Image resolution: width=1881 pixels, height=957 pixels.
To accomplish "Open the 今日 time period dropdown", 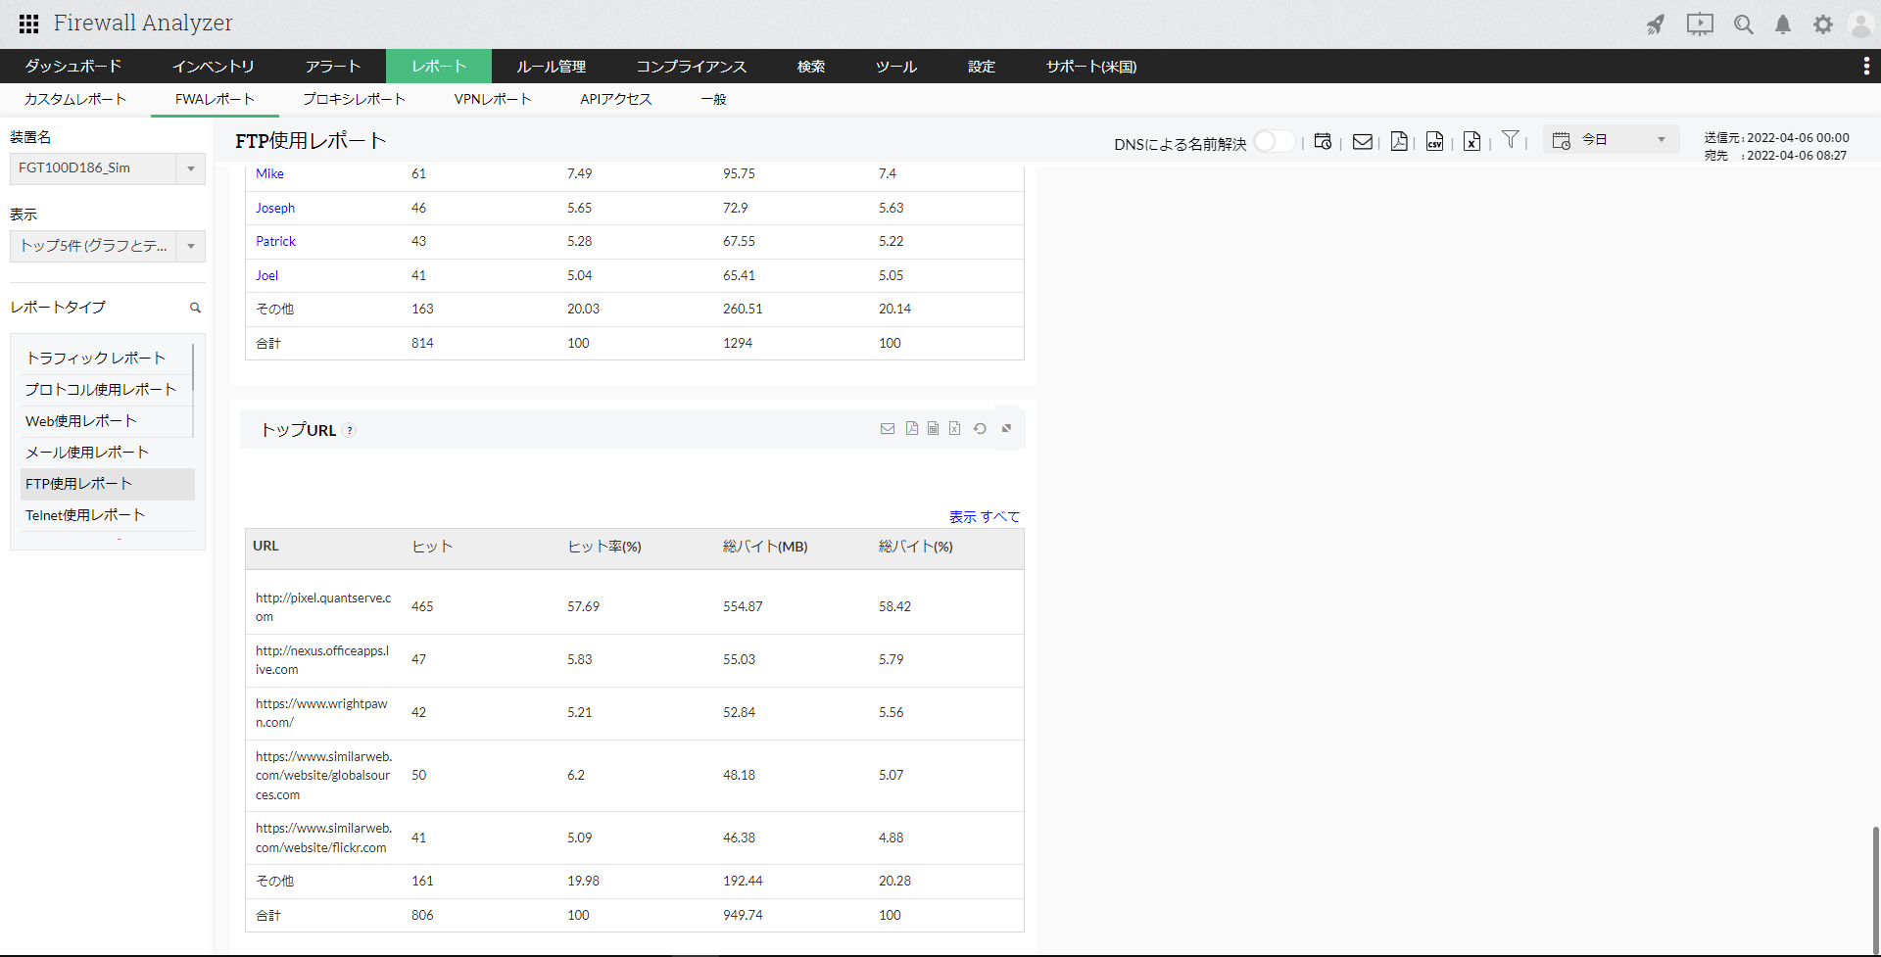I will point(1612,140).
